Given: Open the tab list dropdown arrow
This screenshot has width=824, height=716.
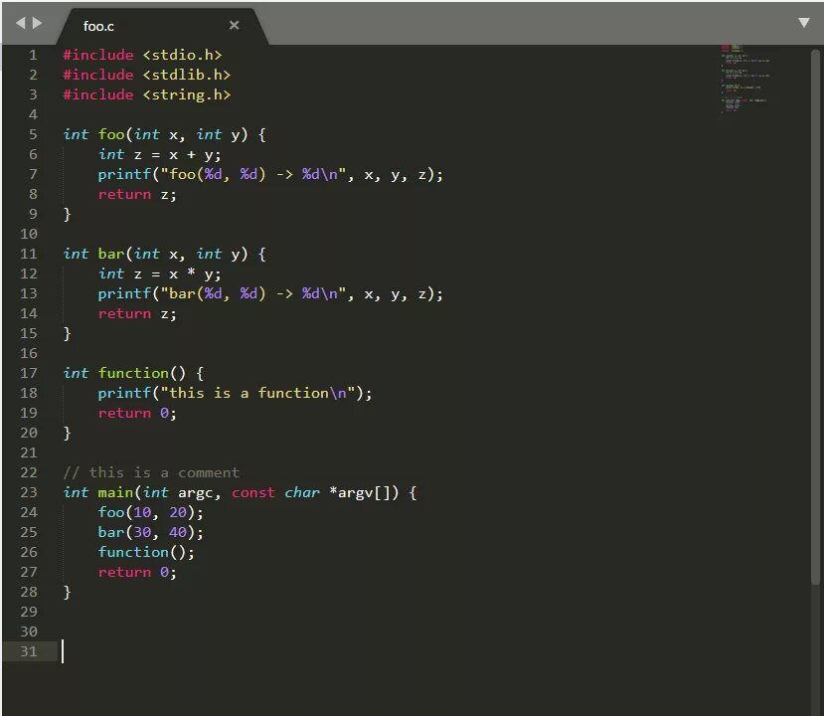Looking at the screenshot, I should [803, 23].
